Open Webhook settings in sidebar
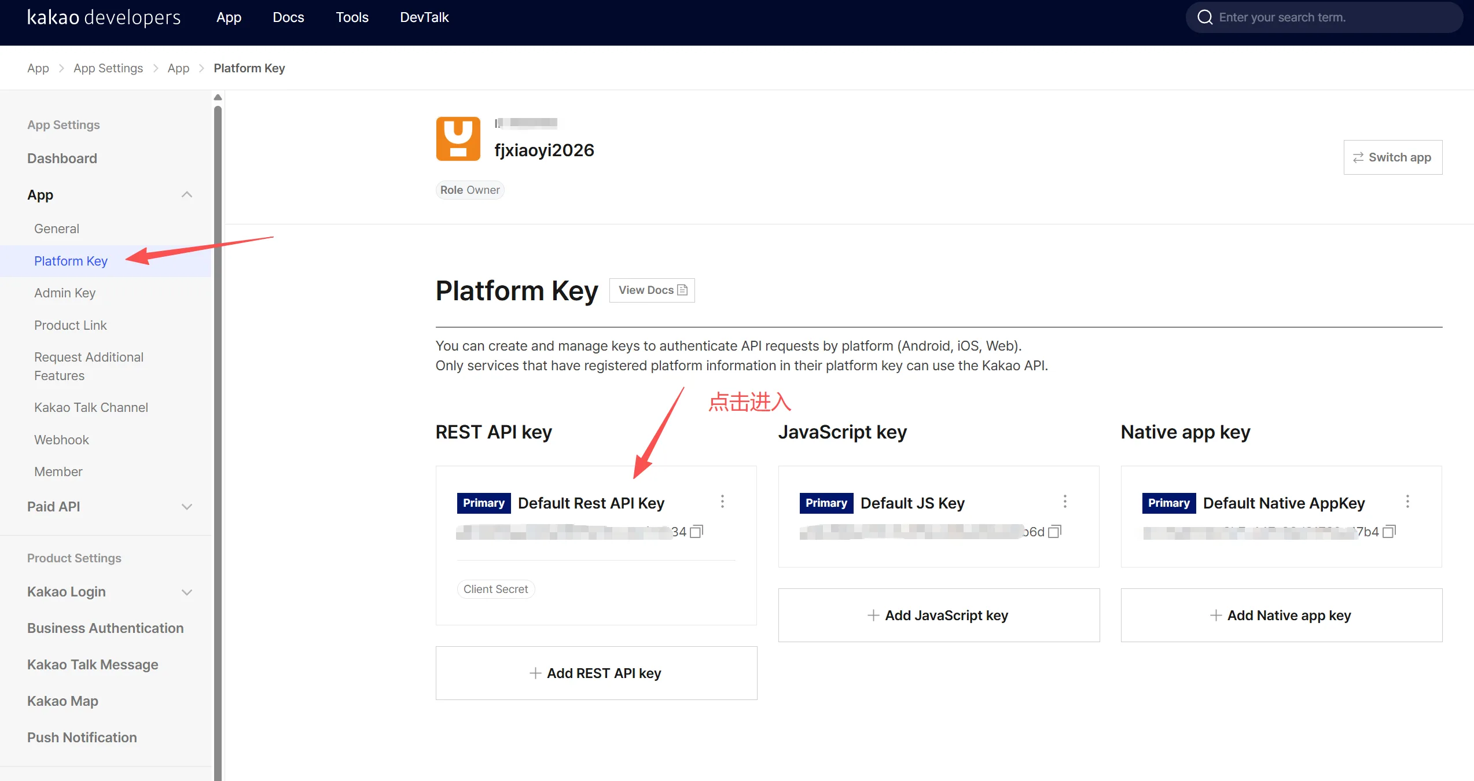The width and height of the screenshot is (1474, 781). coord(61,440)
